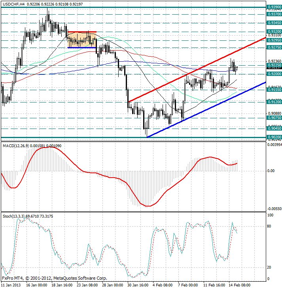
Task: Click the 0.93900 price level label
Action: pyautogui.click(x=274, y=7)
